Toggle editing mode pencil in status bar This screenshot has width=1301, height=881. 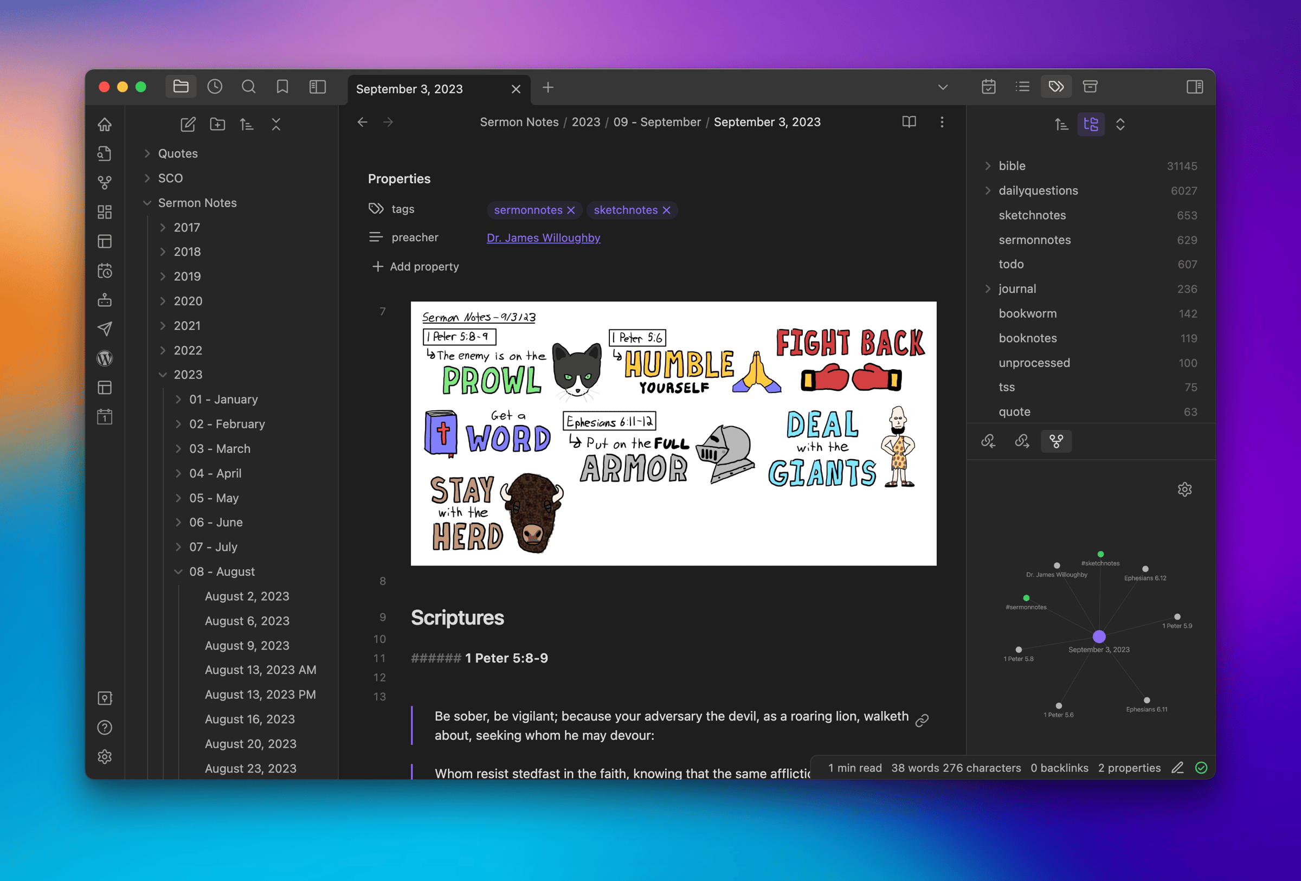(1177, 768)
